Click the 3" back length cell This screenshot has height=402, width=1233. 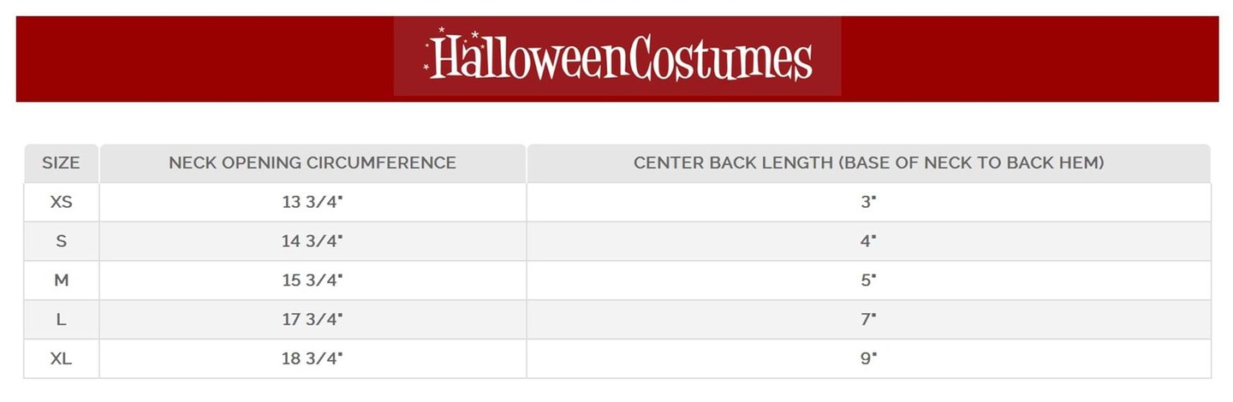(868, 202)
